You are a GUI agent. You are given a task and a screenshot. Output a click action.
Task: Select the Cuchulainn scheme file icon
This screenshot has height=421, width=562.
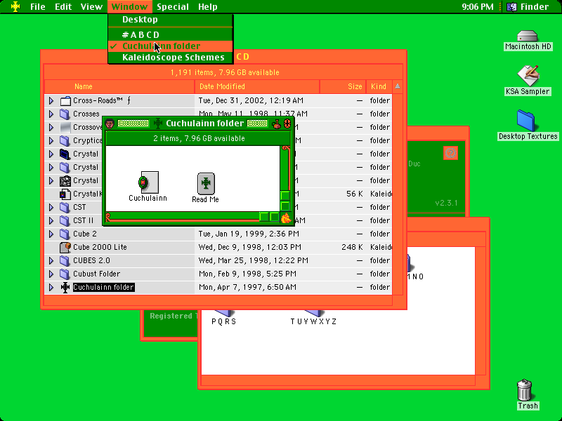coord(148,182)
